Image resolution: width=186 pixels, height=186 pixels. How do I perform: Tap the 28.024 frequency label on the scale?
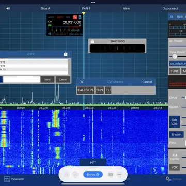(43, 108)
